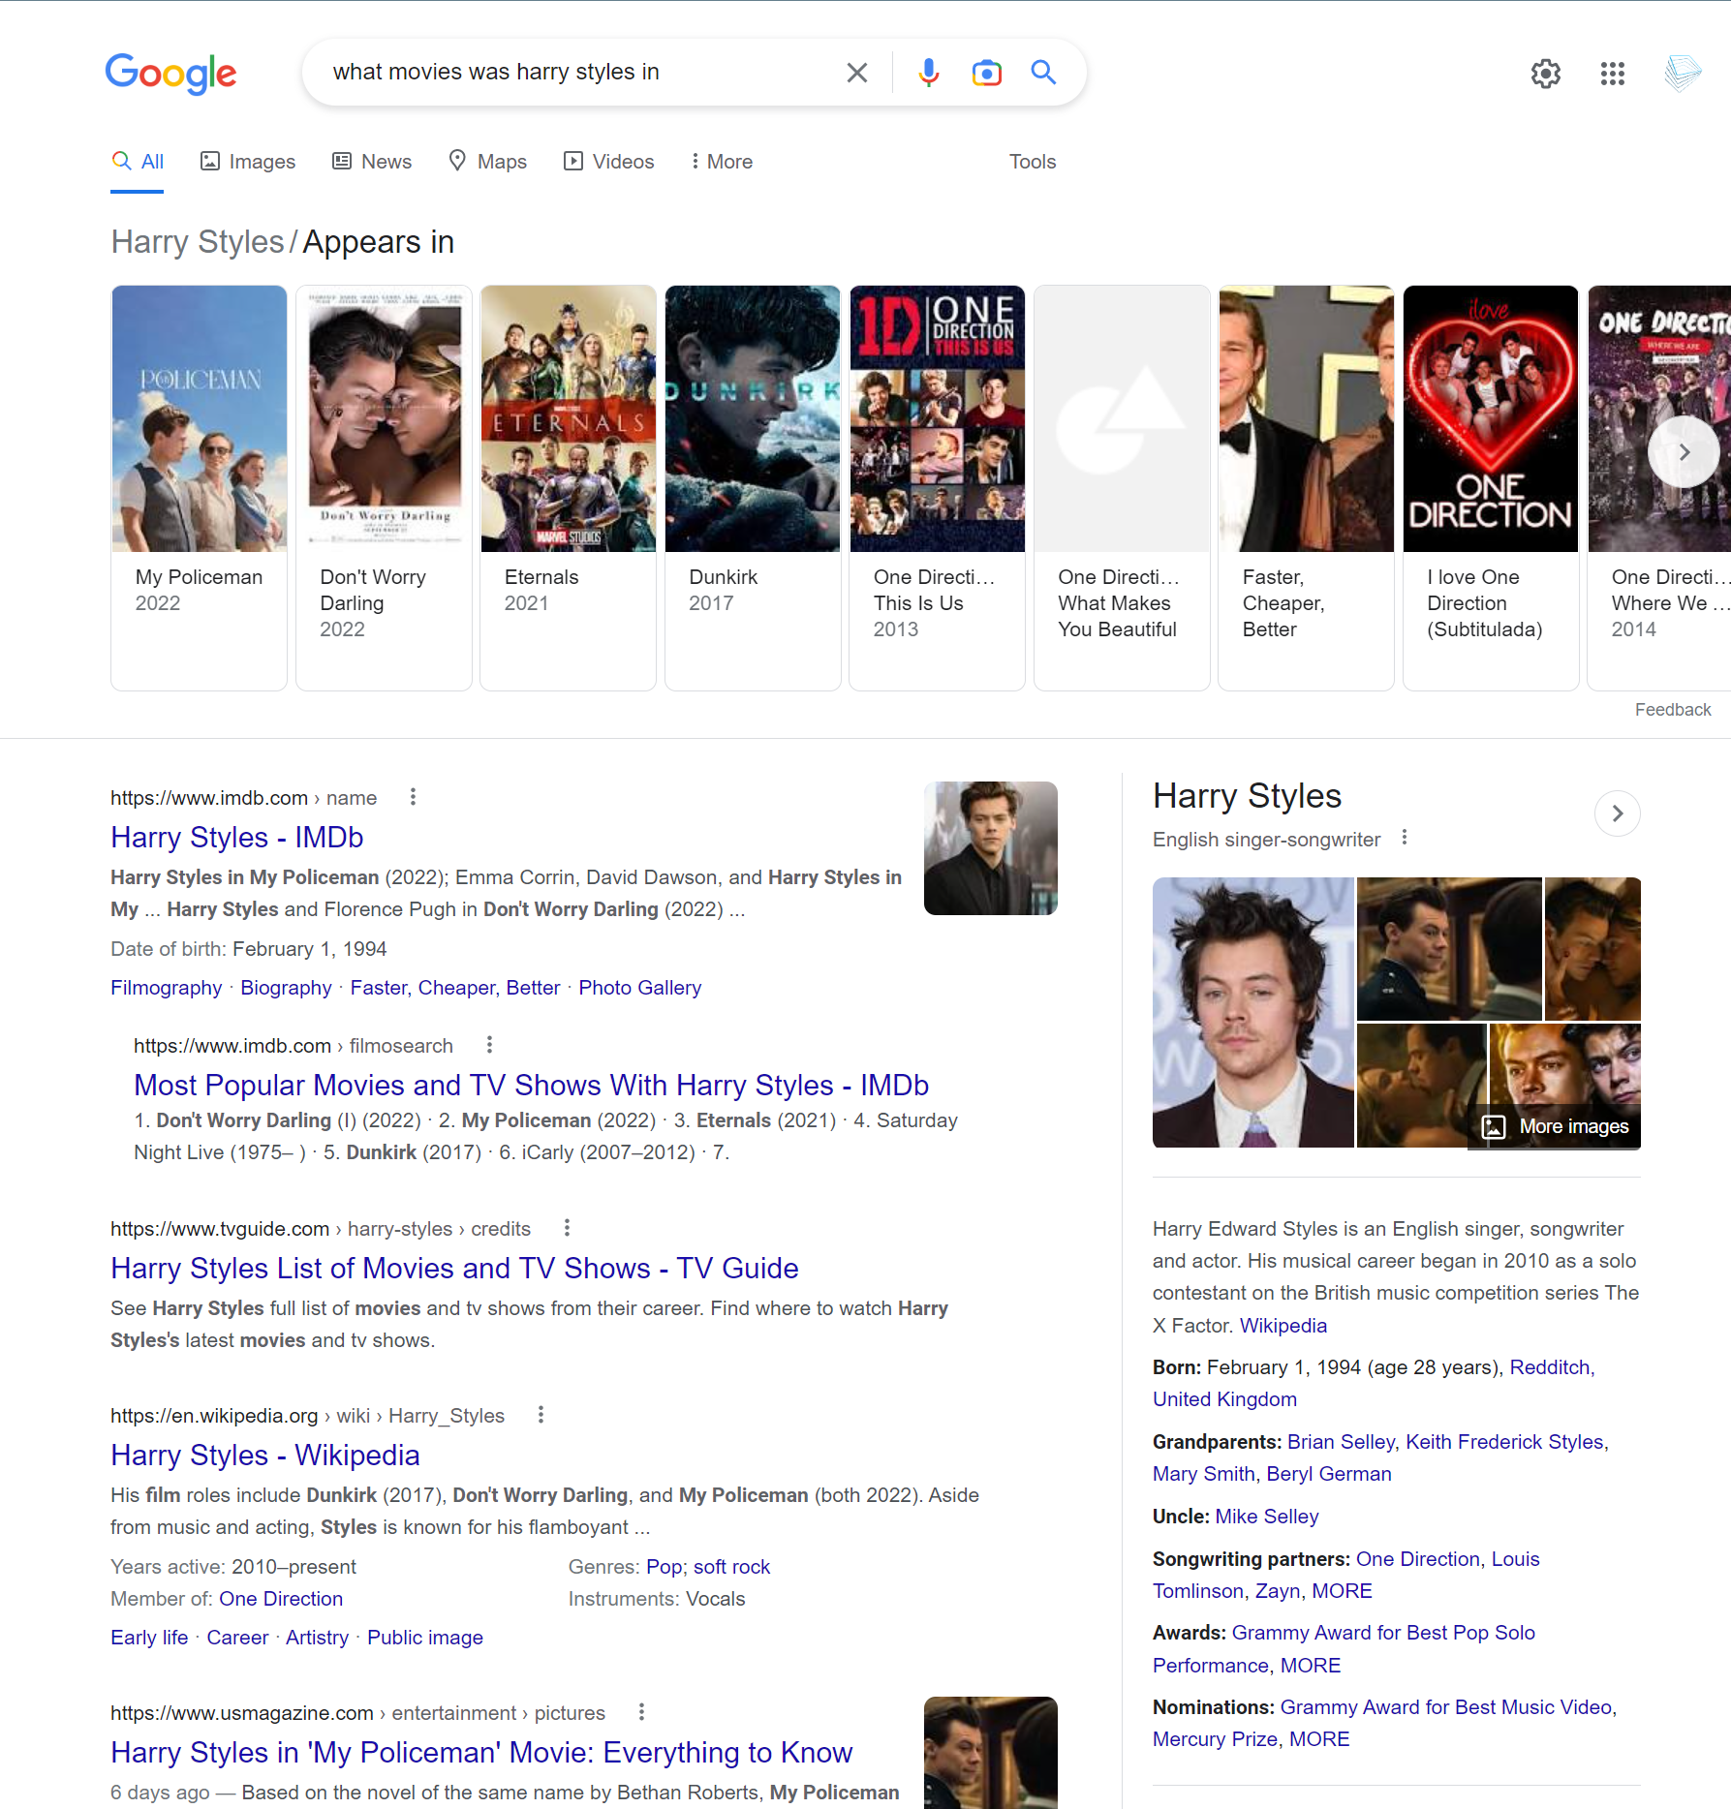Click the Tools button

pos(1032,162)
